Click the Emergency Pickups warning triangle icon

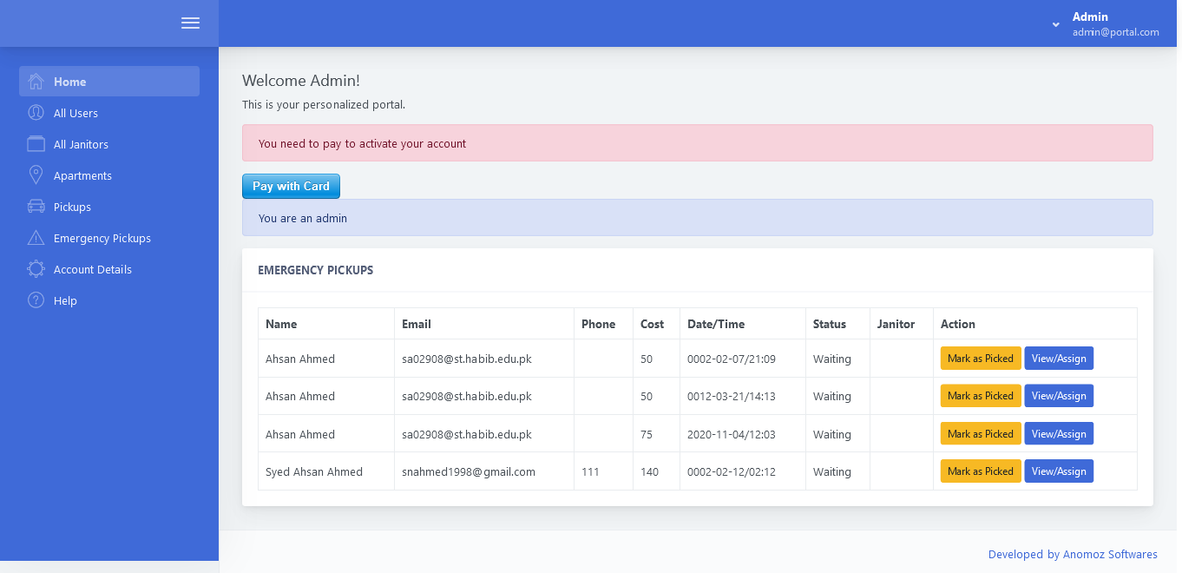pos(36,238)
